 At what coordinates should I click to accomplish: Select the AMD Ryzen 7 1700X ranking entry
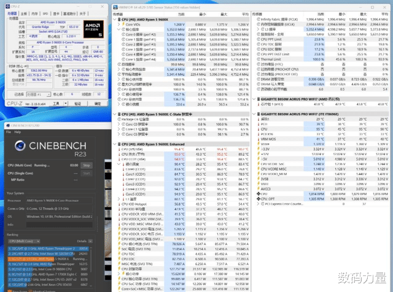[x=48, y=274]
